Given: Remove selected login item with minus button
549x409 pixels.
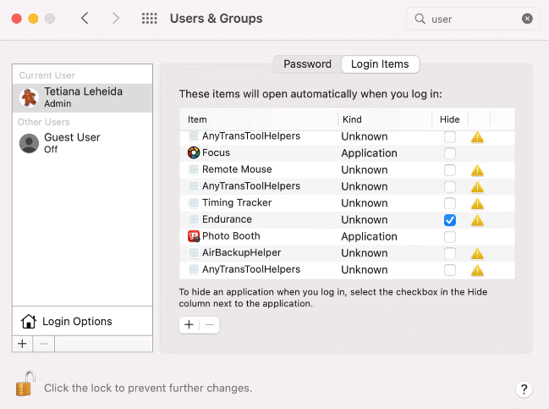Looking at the screenshot, I should coord(210,325).
